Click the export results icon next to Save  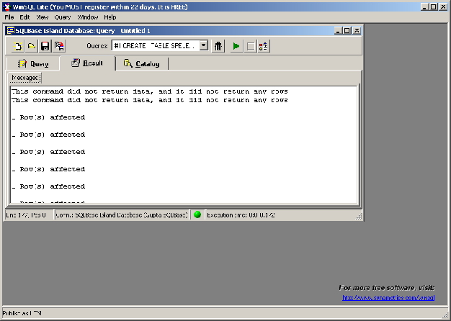59,46
